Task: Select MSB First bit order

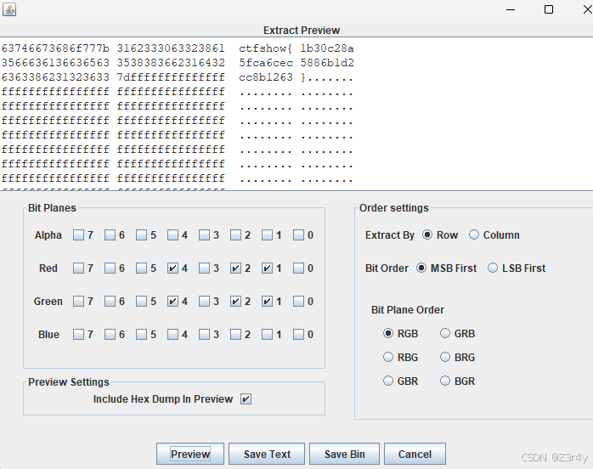Action: tap(421, 268)
